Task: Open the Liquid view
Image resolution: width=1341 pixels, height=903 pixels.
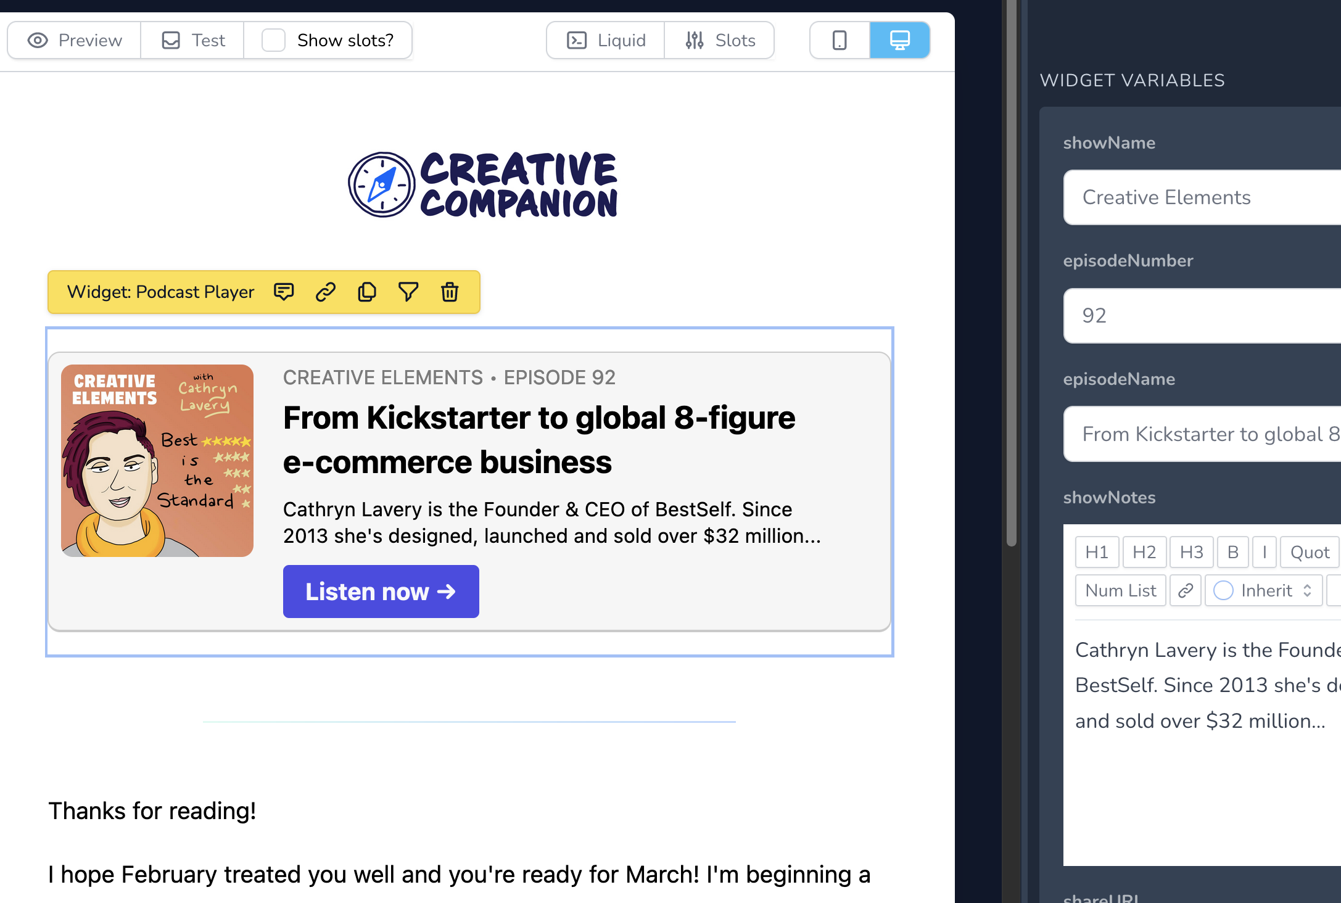Action: click(606, 41)
